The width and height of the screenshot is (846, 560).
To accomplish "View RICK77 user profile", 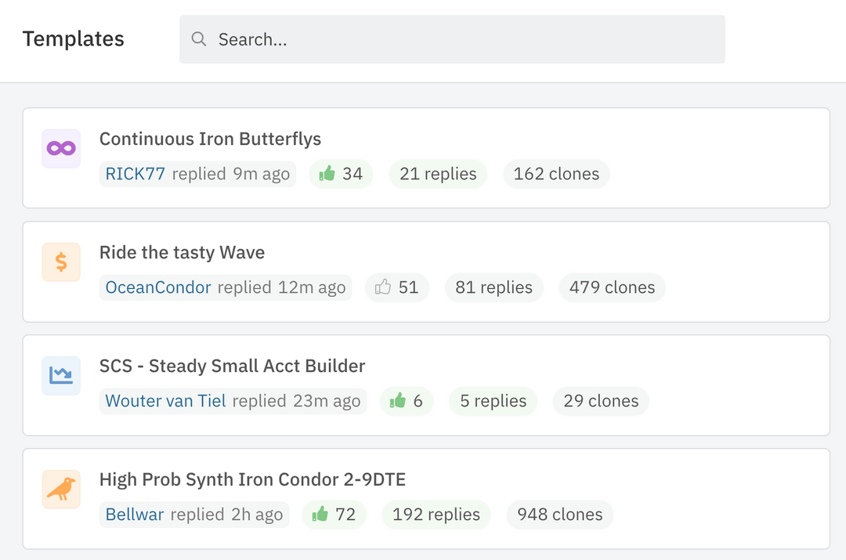I will pos(136,174).
